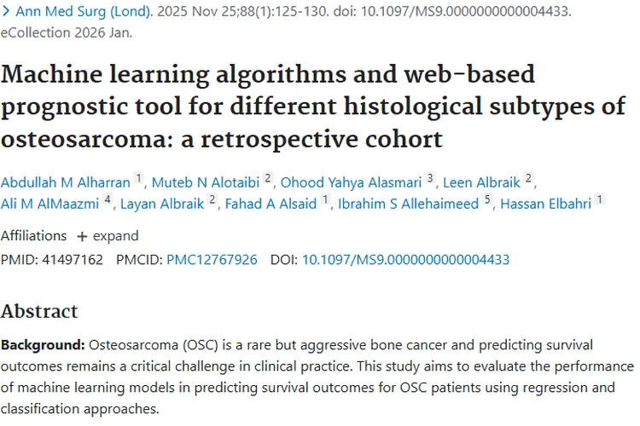
Task: Open author Muteb N Alotaibi's link
Action: 206,181
